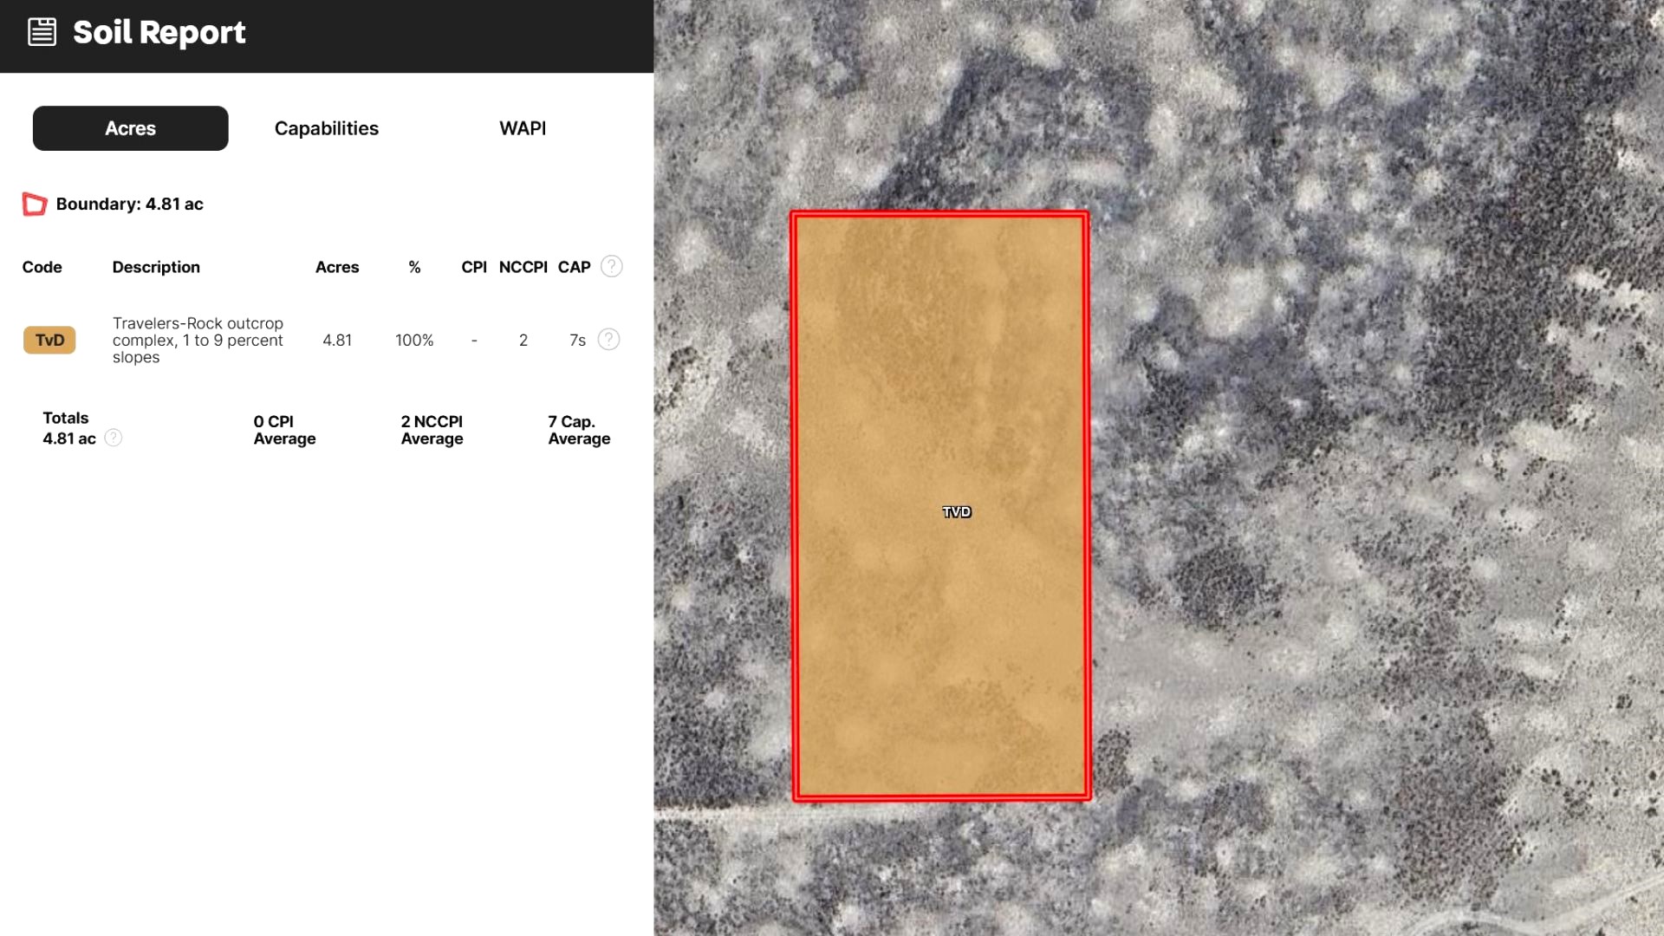Click the Soil Report title text
This screenshot has width=1664, height=936.
coord(159,33)
